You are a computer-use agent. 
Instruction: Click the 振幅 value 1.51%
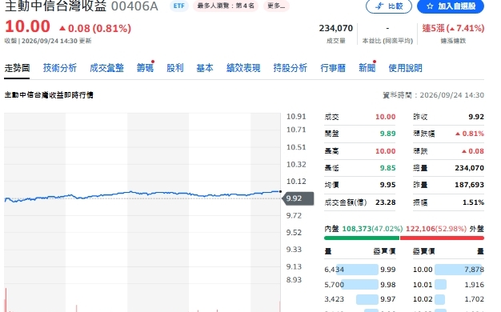[473, 202]
